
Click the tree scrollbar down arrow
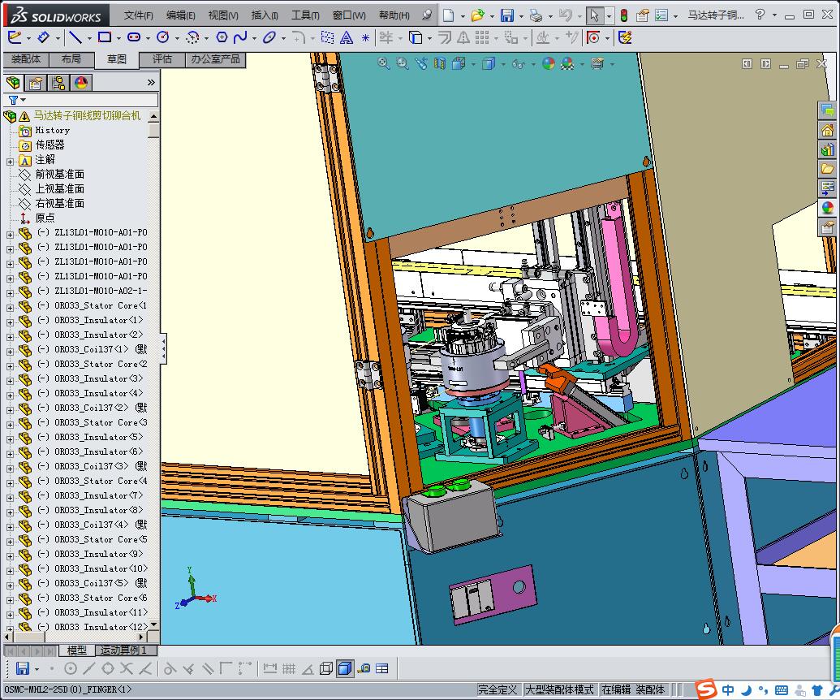[x=153, y=624]
